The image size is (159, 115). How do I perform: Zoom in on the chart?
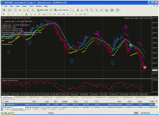[87, 10]
